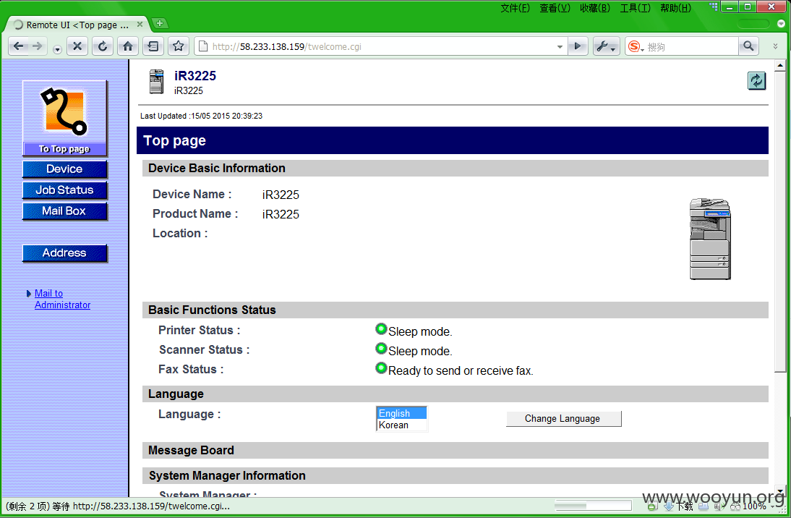This screenshot has width=791, height=518.
Task: Click the Change Language button
Action: tap(563, 419)
